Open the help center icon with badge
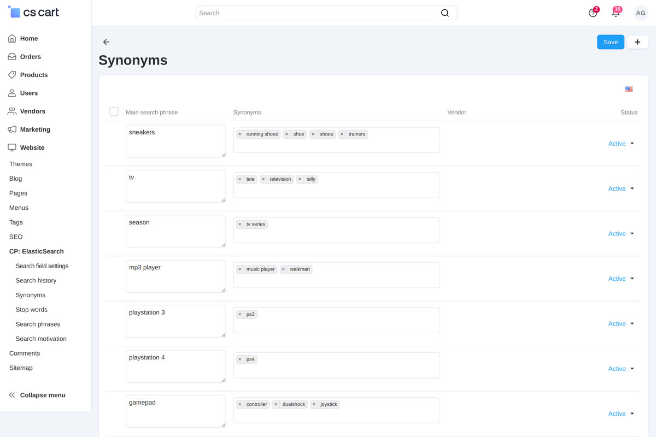Image resolution: width=656 pixels, height=437 pixels. coord(593,13)
